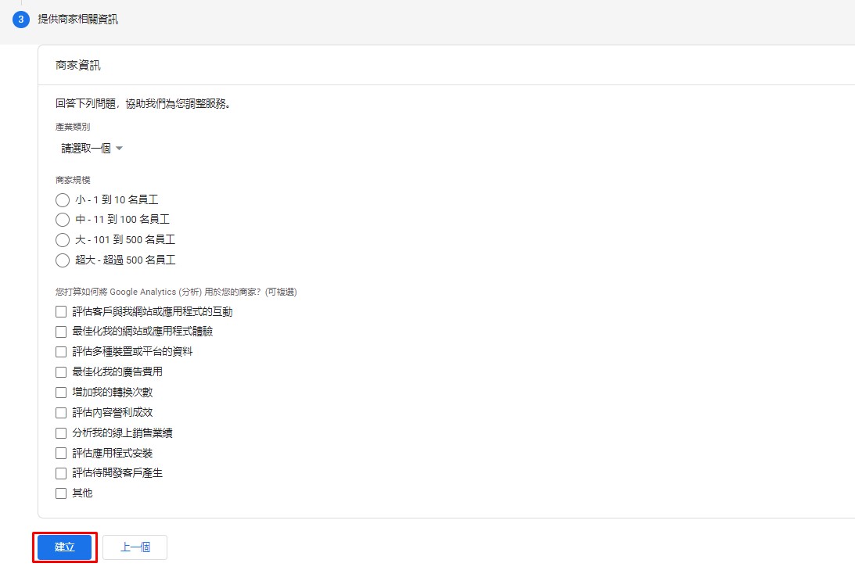Click the step 3 number circle icon
The image size is (855, 574).
point(21,20)
